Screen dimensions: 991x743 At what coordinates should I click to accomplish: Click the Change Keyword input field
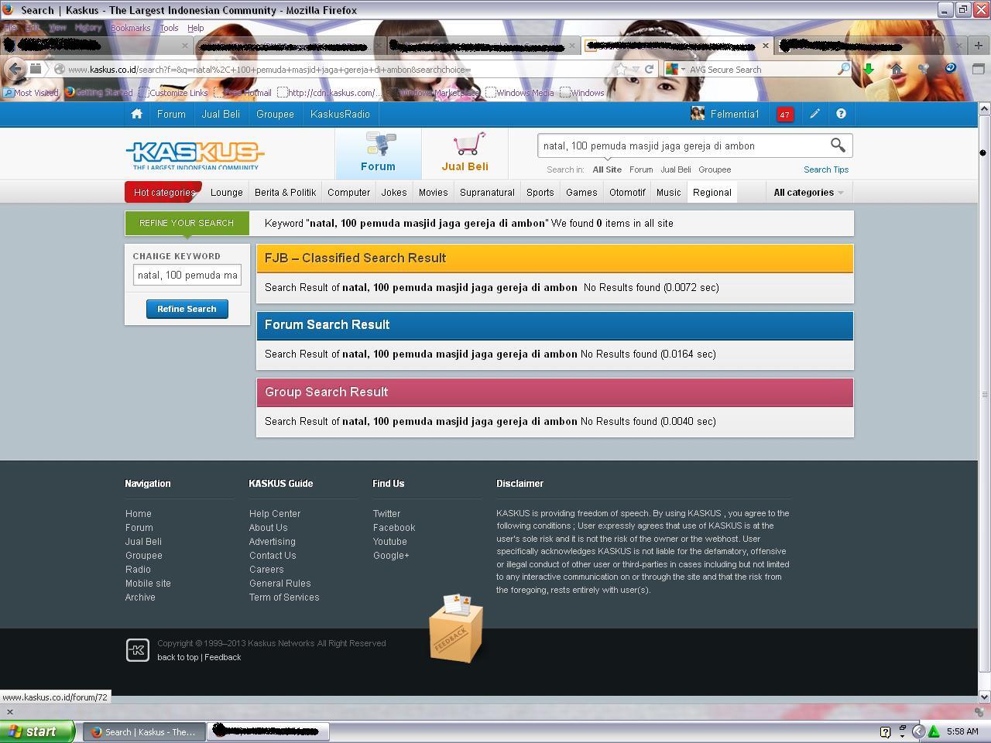point(187,275)
